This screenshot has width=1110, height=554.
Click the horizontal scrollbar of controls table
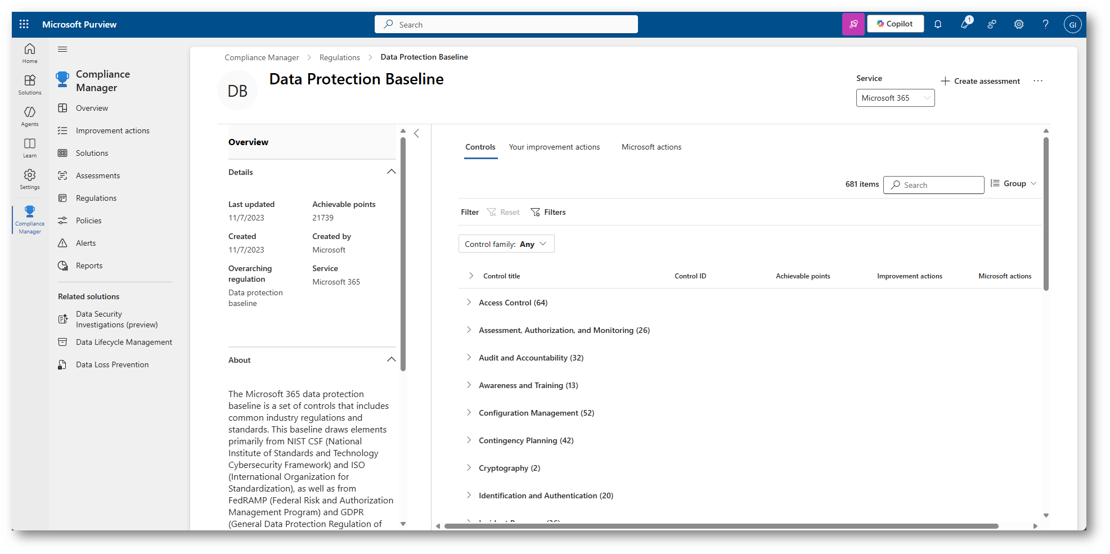pos(721,526)
